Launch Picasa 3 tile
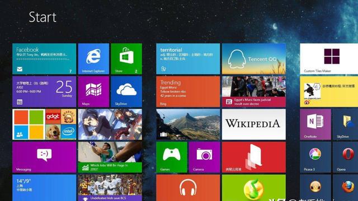358x201 pixels. click(315, 157)
